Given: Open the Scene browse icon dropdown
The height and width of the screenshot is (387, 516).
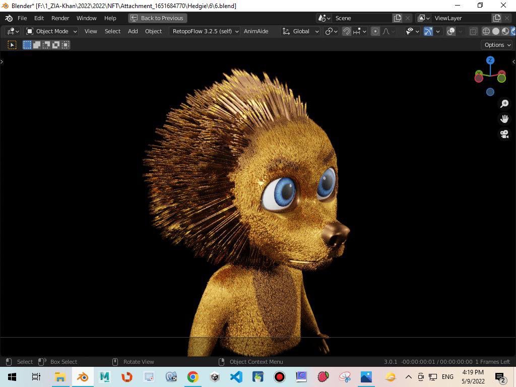Looking at the screenshot, I should pos(324,18).
